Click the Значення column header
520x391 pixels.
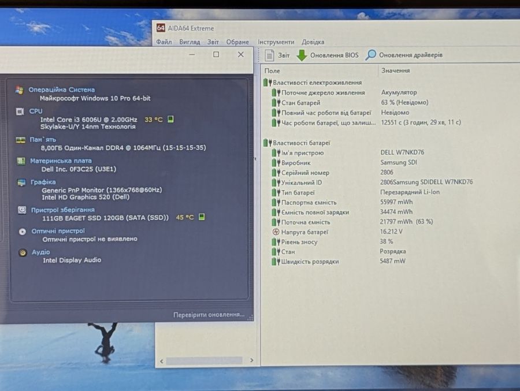coord(395,70)
